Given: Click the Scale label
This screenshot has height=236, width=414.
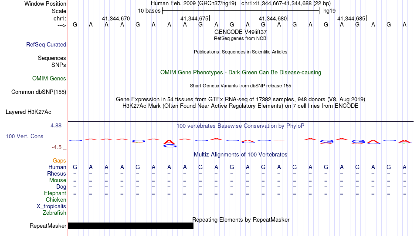Looking at the screenshot, I should [x=59, y=11].
